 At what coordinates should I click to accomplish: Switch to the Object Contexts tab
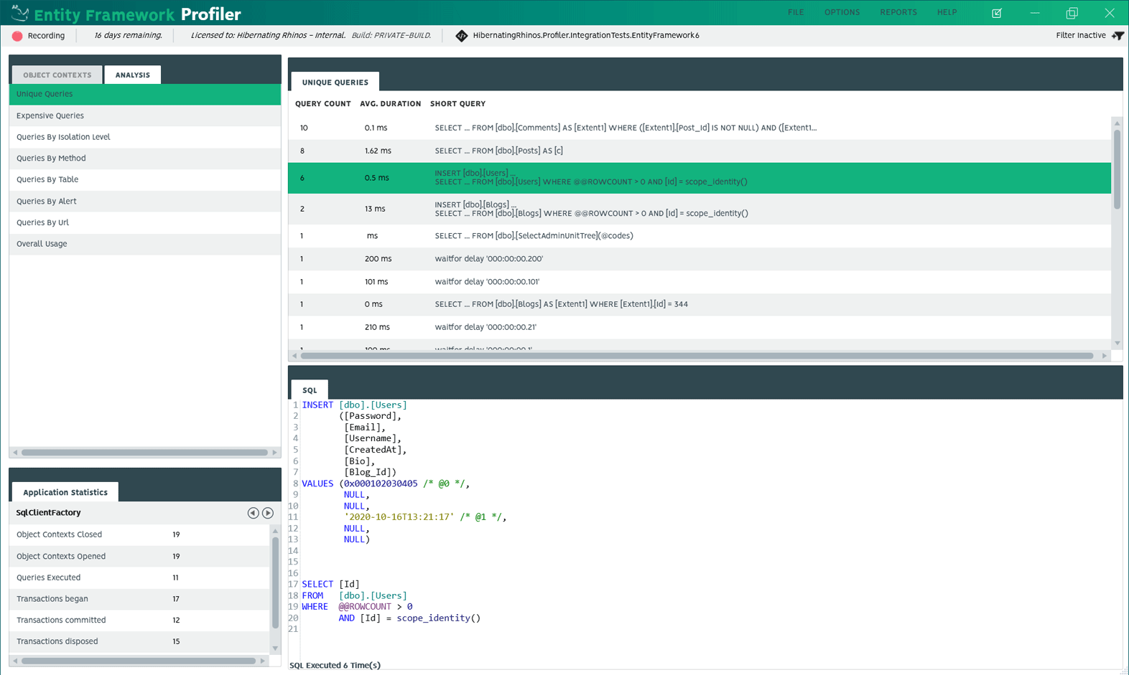click(x=57, y=75)
